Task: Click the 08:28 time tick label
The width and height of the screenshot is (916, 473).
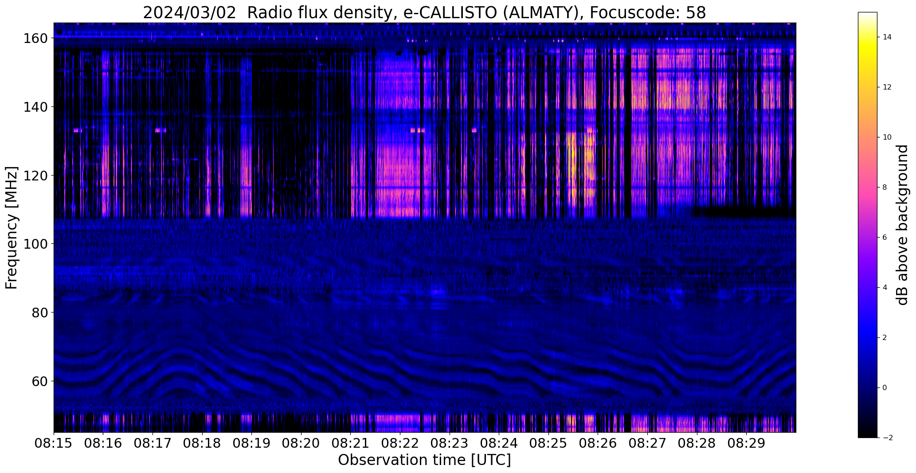Action: [697, 443]
